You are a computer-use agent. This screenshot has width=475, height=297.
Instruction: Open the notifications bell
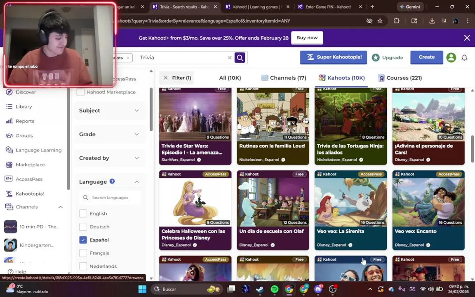[464, 57]
